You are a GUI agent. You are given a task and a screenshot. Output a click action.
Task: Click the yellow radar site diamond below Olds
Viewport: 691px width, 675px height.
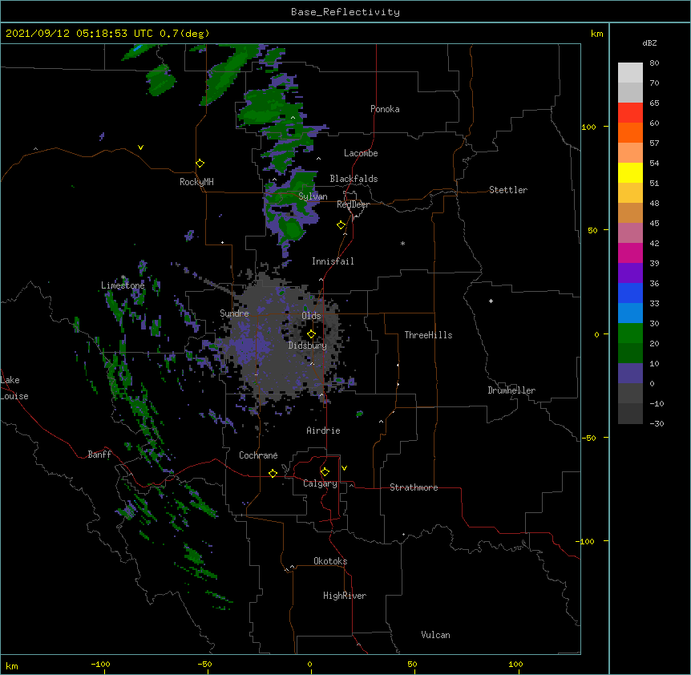click(311, 334)
